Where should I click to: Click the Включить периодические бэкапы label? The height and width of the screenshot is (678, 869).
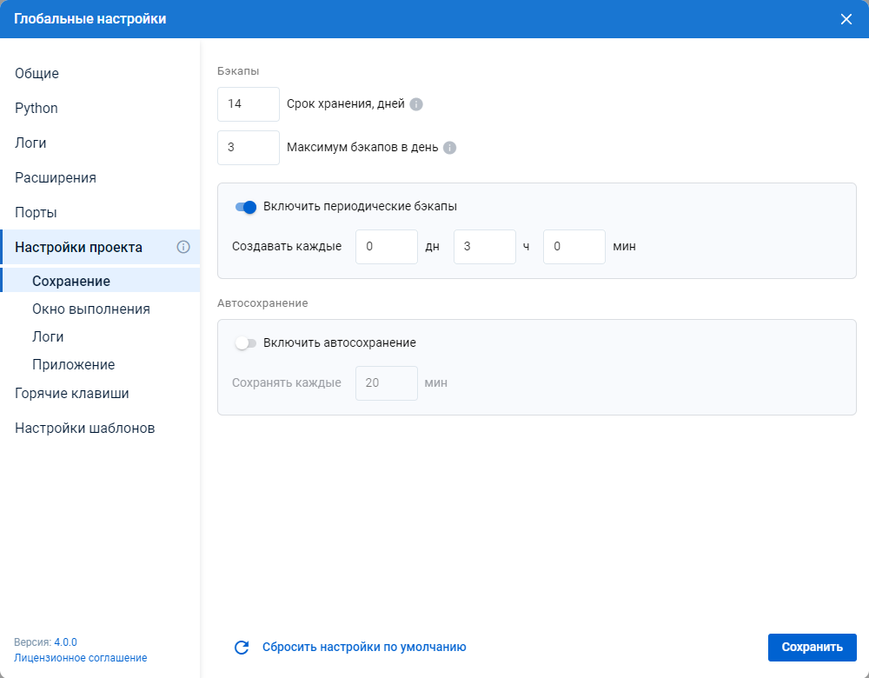pyautogui.click(x=361, y=207)
